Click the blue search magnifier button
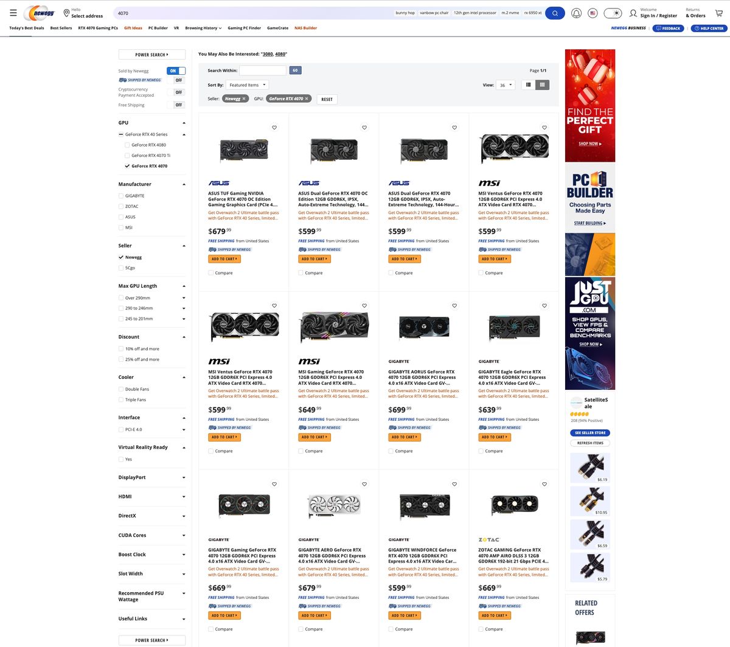The image size is (730, 647). [x=555, y=13]
